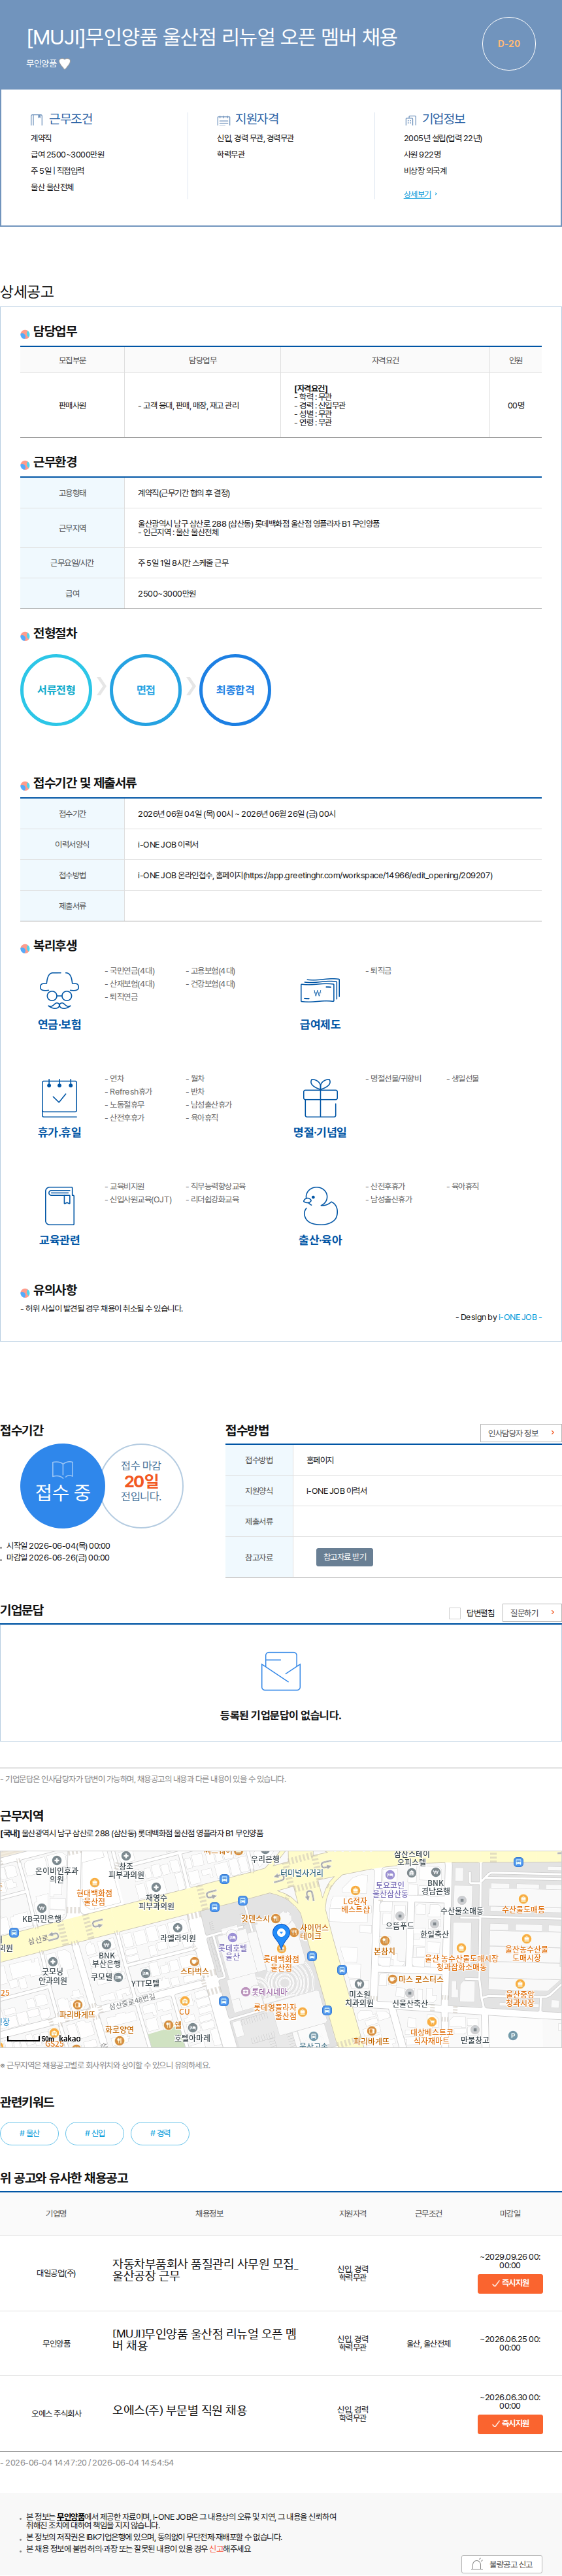Open the I-ONE JOB design credit link
The height and width of the screenshot is (2576, 562).
[520, 1317]
